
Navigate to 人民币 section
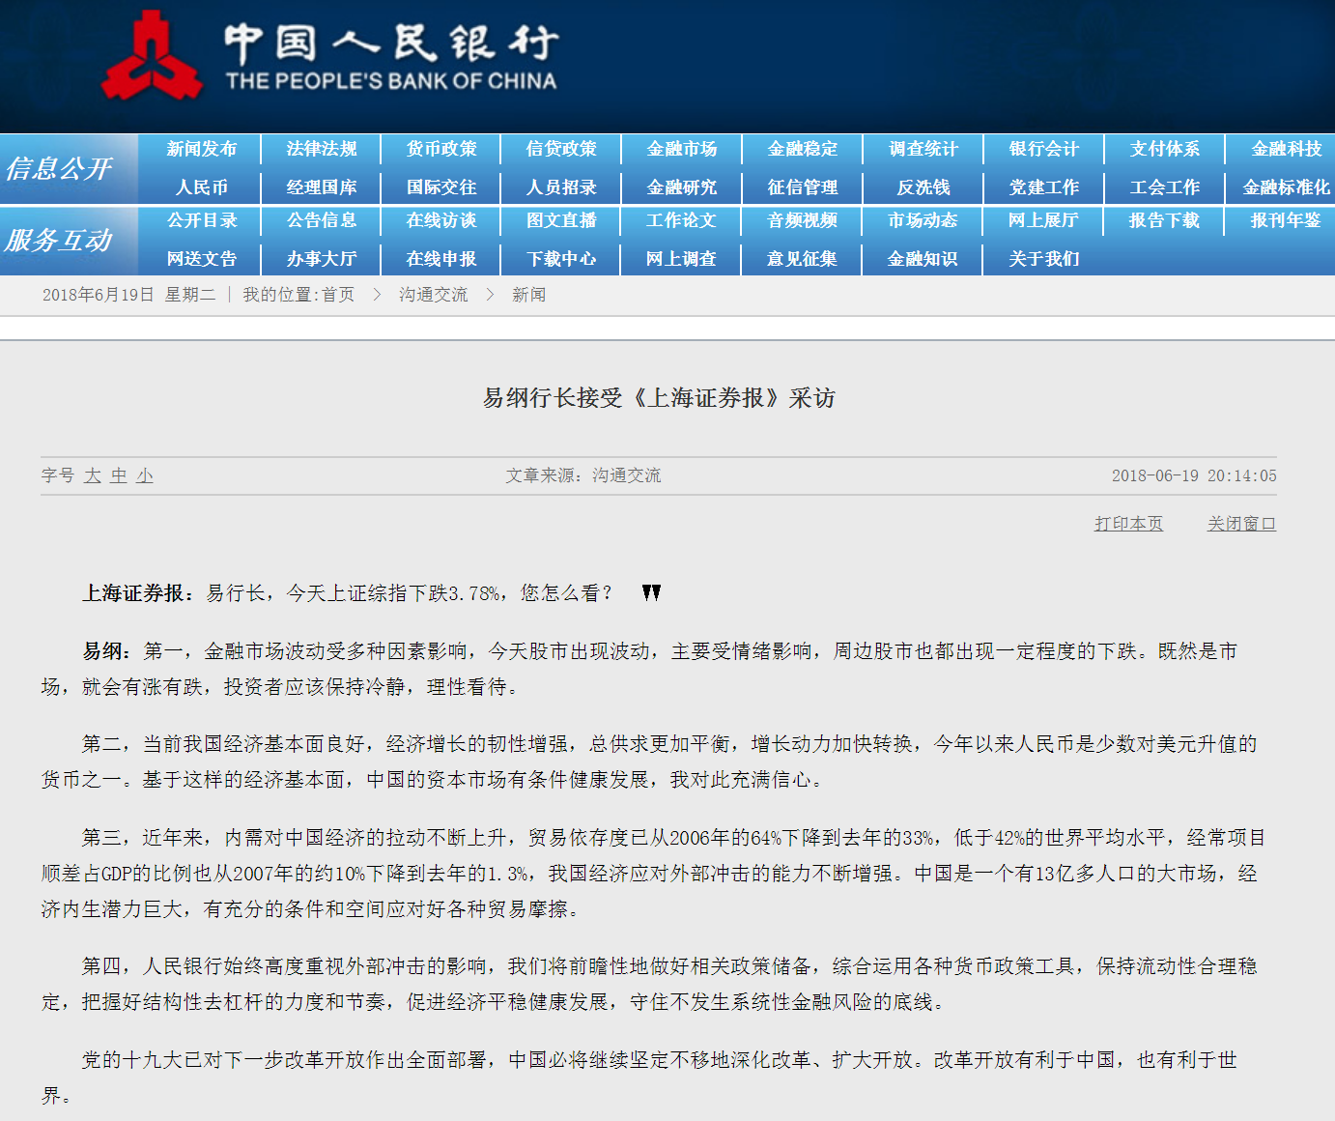(201, 187)
